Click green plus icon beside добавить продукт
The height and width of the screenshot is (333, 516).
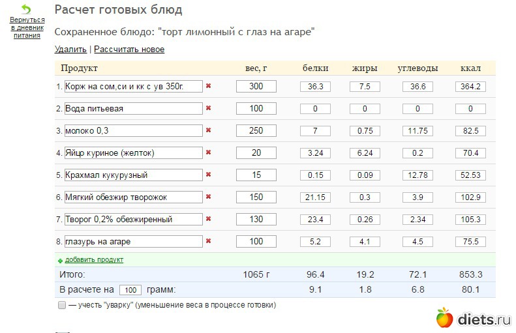coord(60,261)
